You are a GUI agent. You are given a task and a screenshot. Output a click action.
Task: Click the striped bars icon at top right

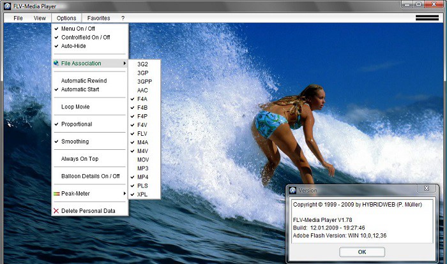[427, 18]
